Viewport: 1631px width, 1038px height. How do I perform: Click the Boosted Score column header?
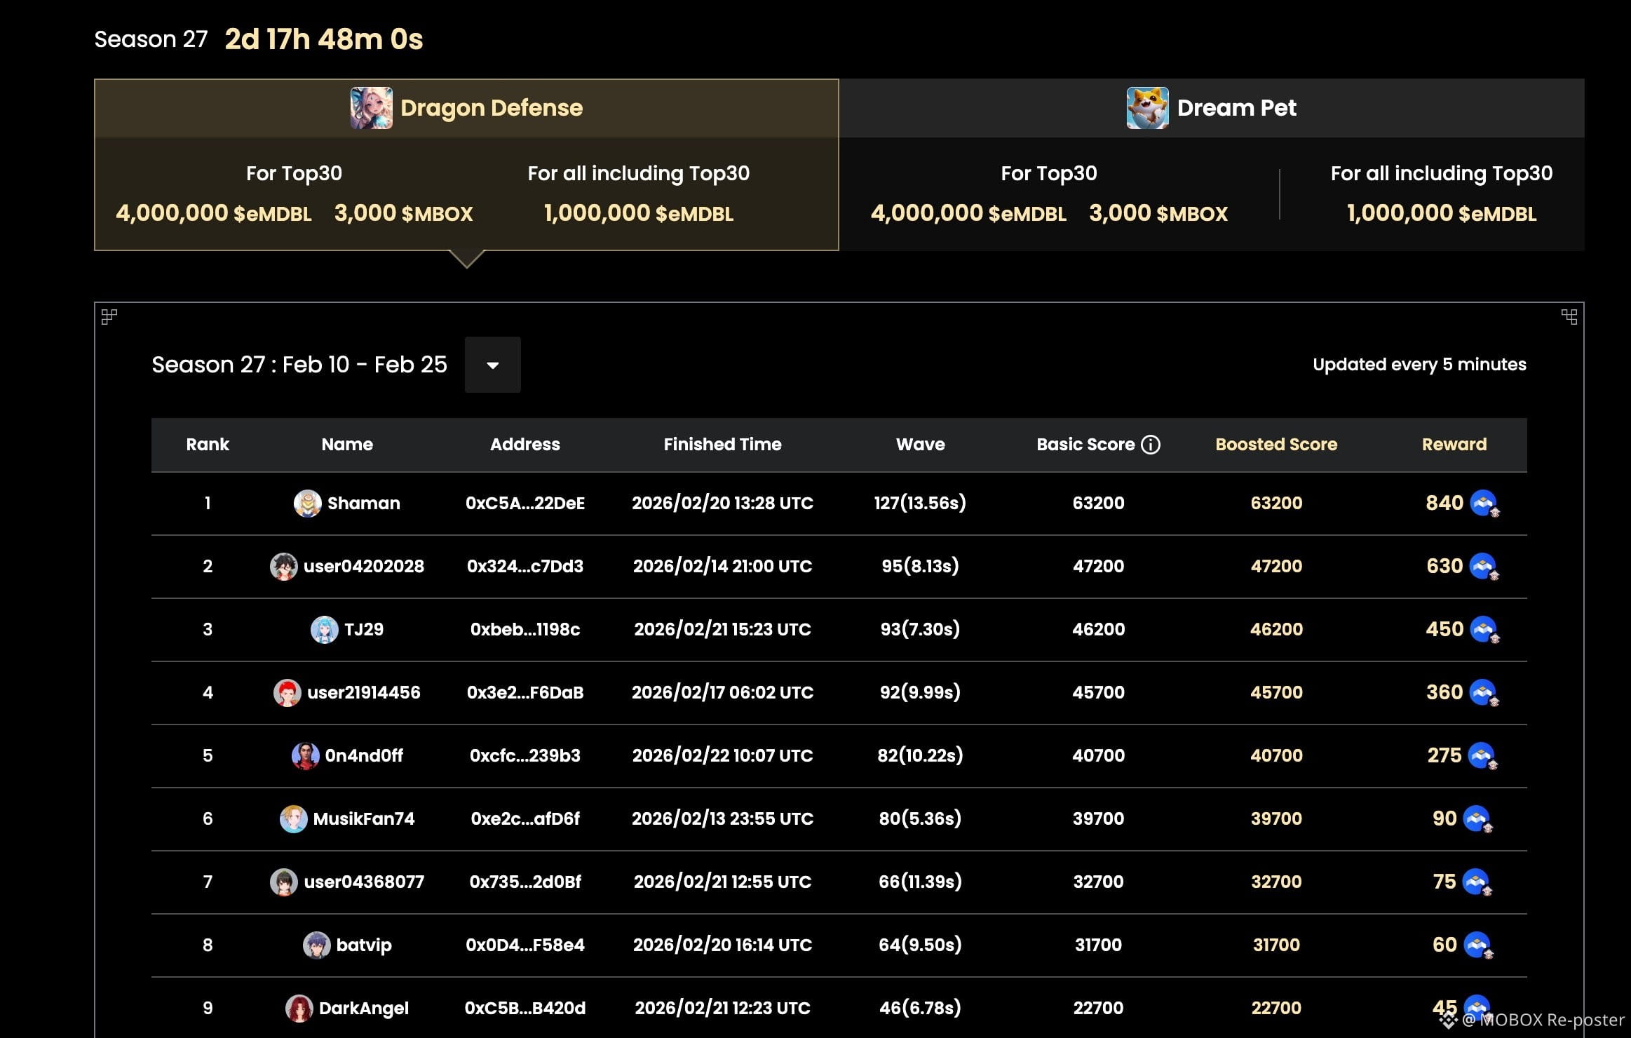pyautogui.click(x=1276, y=444)
